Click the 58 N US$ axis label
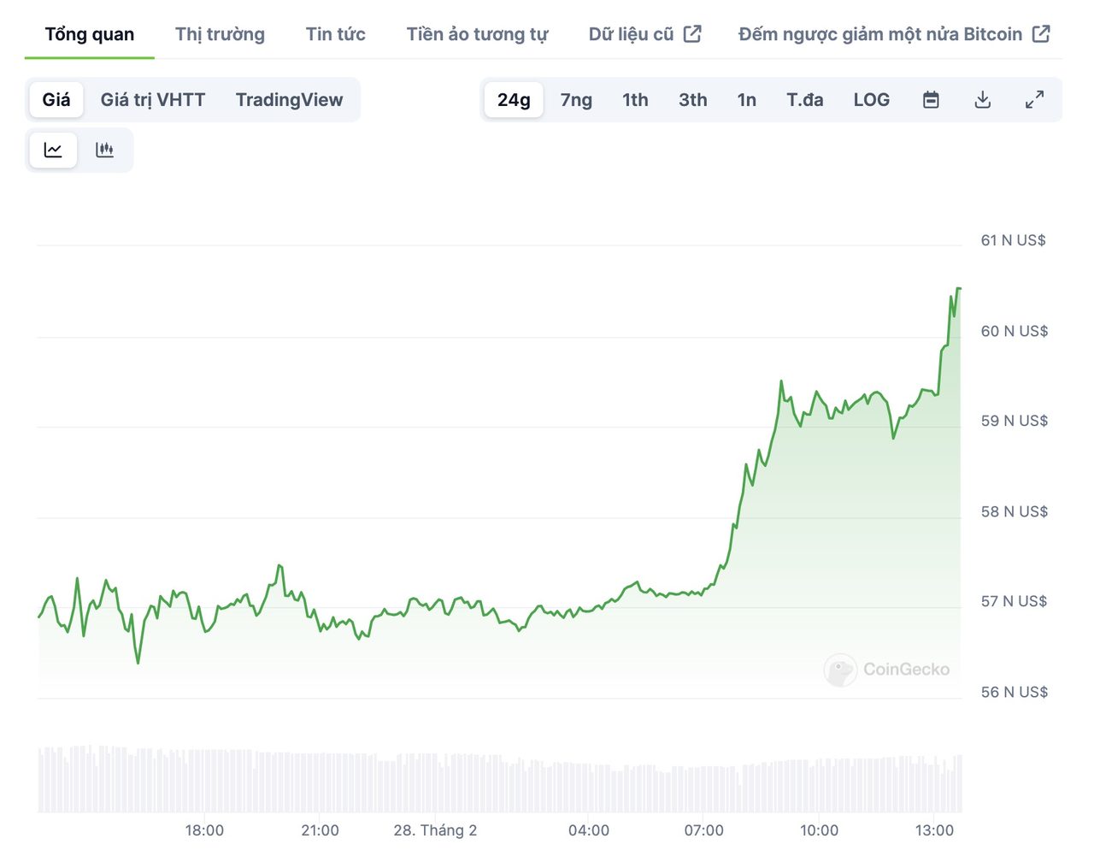1094x862 pixels. point(1015,511)
